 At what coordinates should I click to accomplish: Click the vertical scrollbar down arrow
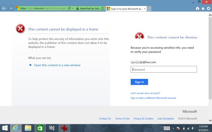[x=210, y=120]
